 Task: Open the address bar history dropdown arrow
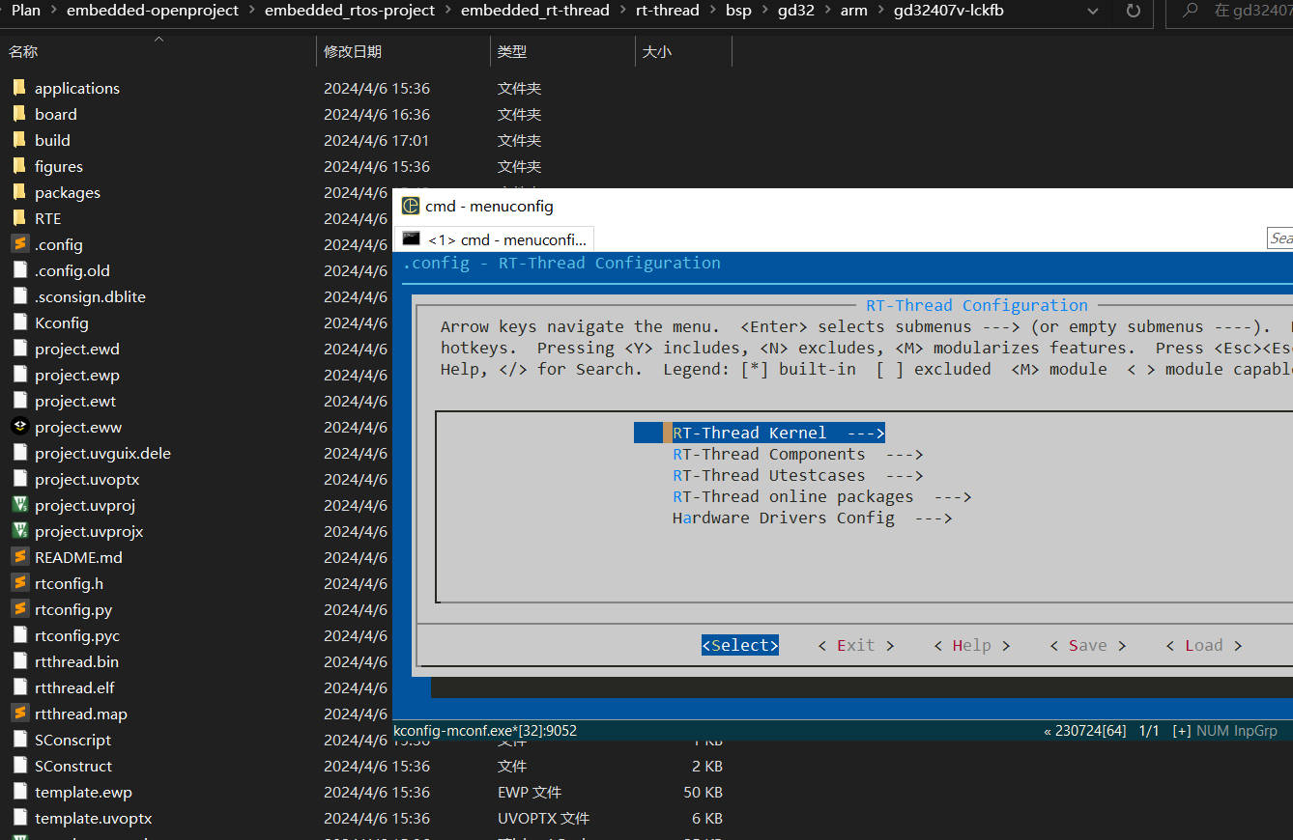pyautogui.click(x=1093, y=11)
